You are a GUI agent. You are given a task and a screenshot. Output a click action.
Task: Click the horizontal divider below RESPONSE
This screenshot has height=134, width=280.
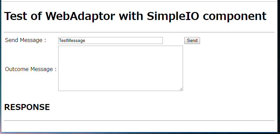point(139,120)
